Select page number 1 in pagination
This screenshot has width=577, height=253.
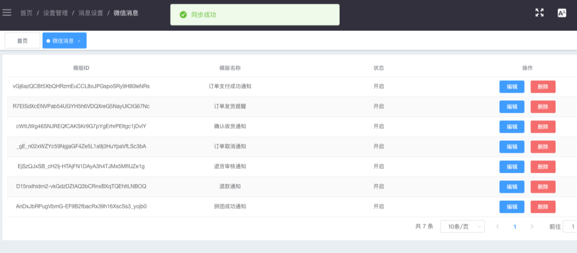515,226
